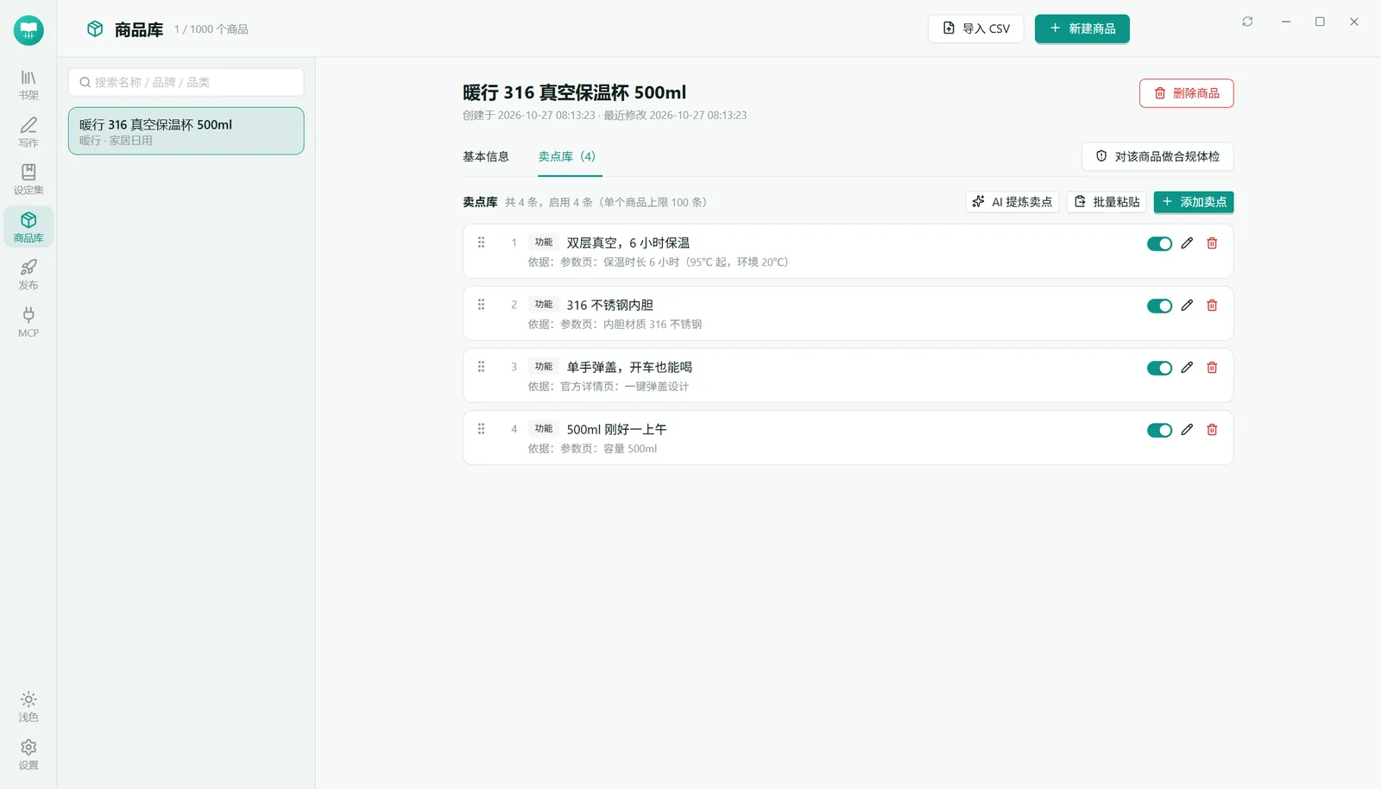The width and height of the screenshot is (1381, 789).
Task: Click drag handle of 单手弹盖 row
Action: click(482, 367)
